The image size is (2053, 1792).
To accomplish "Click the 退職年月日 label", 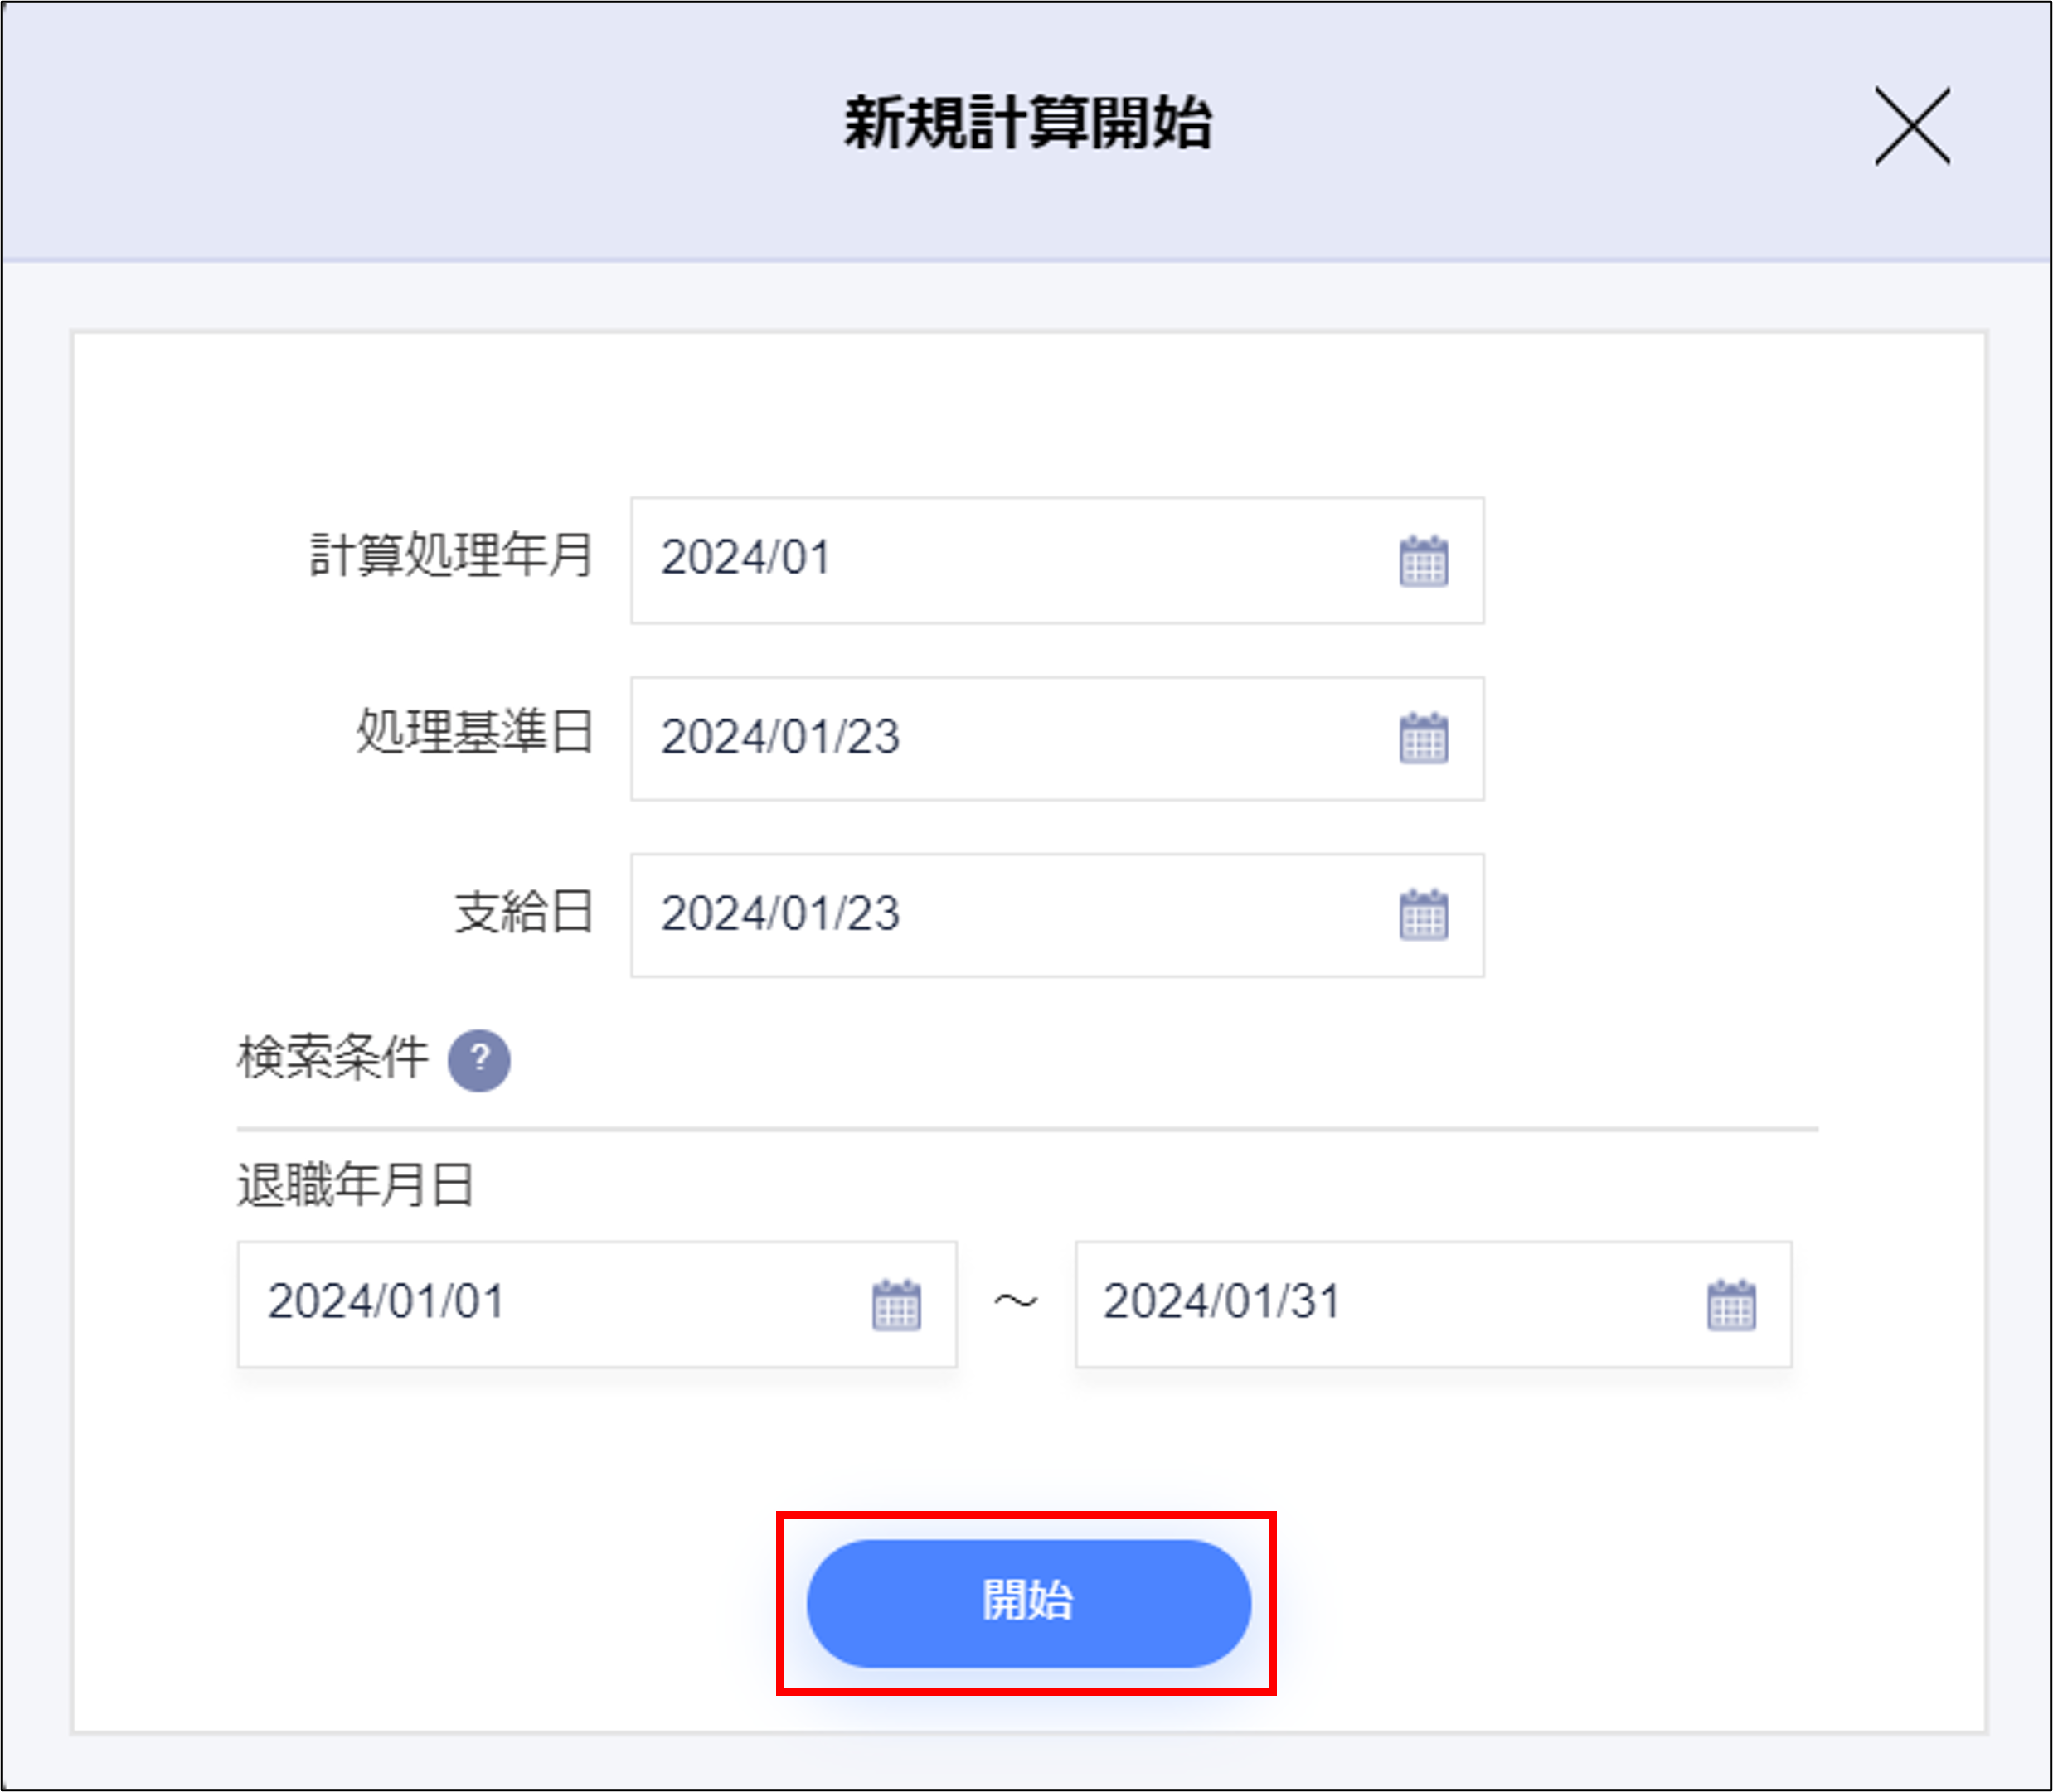I will pyautogui.click(x=355, y=1186).
